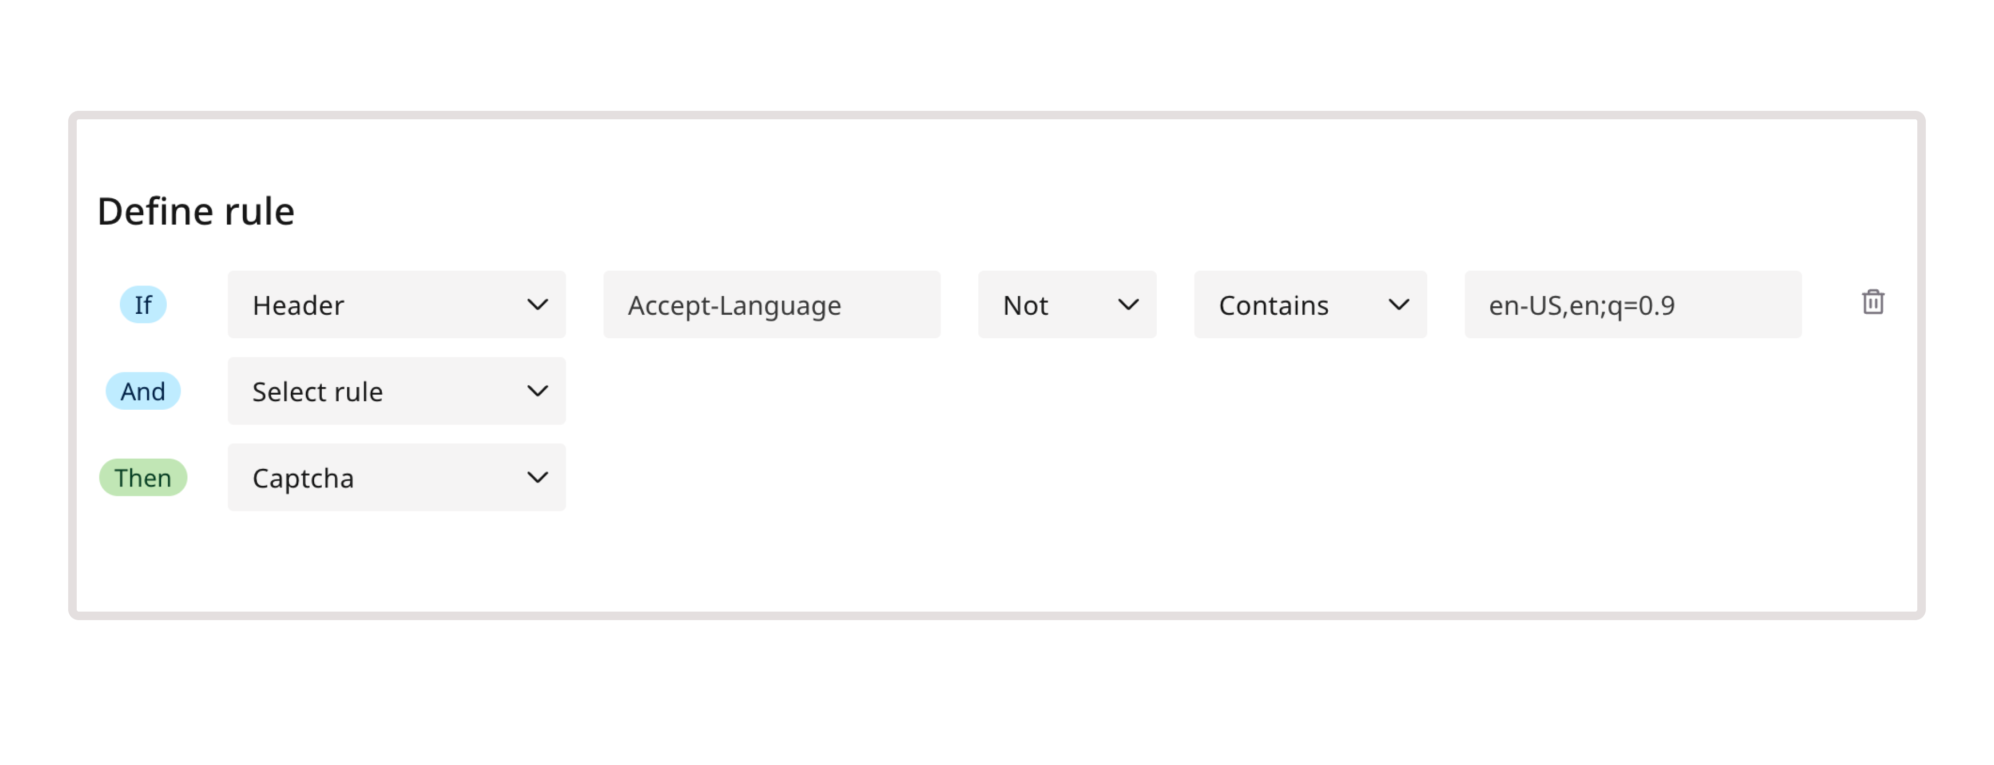Delete the Accept-Language condition with trash icon

[x=1873, y=302]
